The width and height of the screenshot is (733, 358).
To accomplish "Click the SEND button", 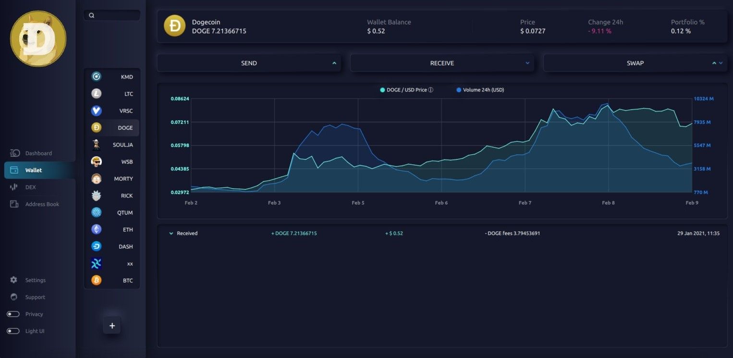I will (x=249, y=63).
